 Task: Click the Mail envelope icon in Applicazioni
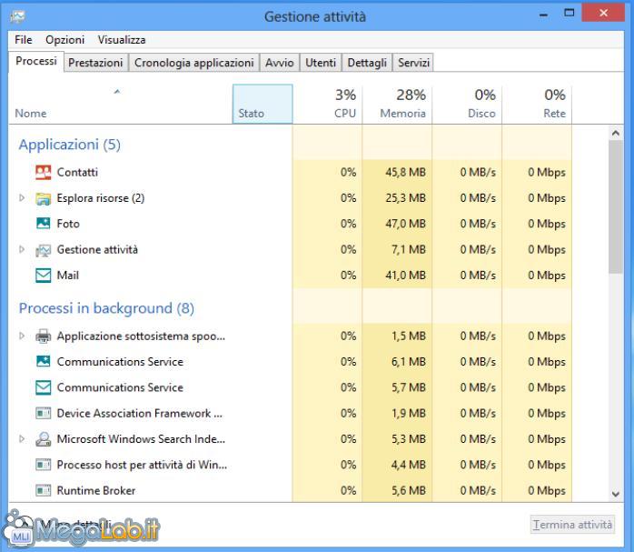tap(44, 276)
